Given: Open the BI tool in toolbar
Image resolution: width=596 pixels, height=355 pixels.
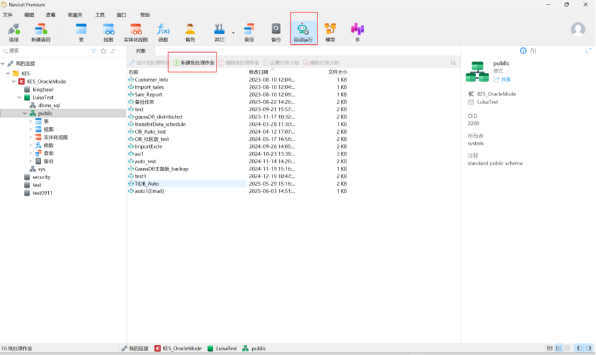Looking at the screenshot, I should (357, 31).
